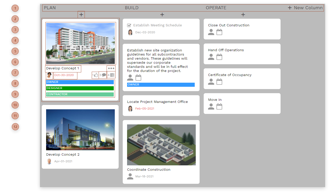Click the assignee person icon on Close Out Construction
The height and width of the screenshot is (193, 330).
click(x=211, y=32)
